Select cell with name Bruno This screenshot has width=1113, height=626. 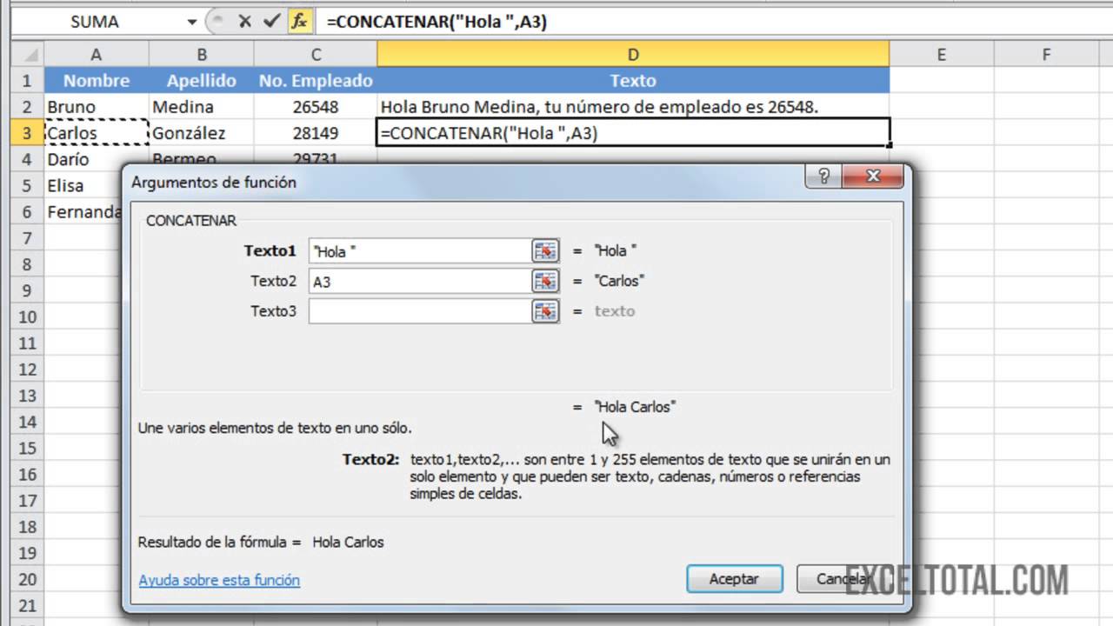click(97, 107)
